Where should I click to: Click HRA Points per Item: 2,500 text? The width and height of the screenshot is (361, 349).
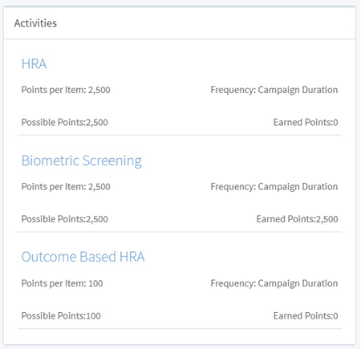click(x=66, y=90)
